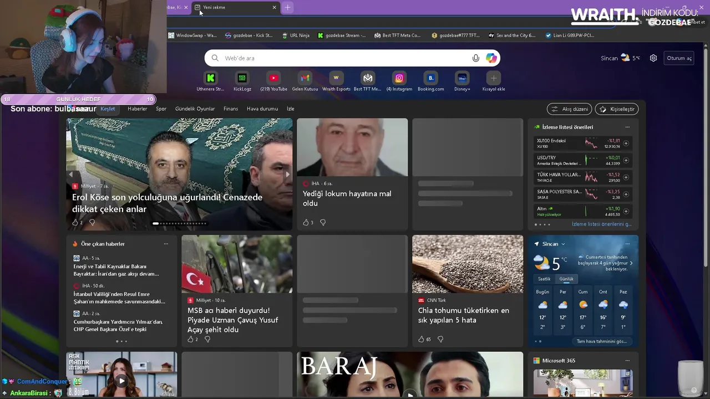The height and width of the screenshot is (399, 710).
Task: Open the Baraj video thumbnail
Action: tap(410, 375)
